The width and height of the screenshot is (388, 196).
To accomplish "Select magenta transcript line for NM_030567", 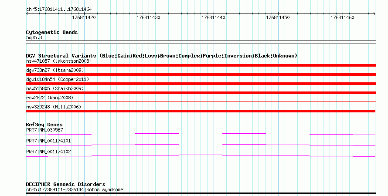I will pyautogui.click(x=201, y=134).
